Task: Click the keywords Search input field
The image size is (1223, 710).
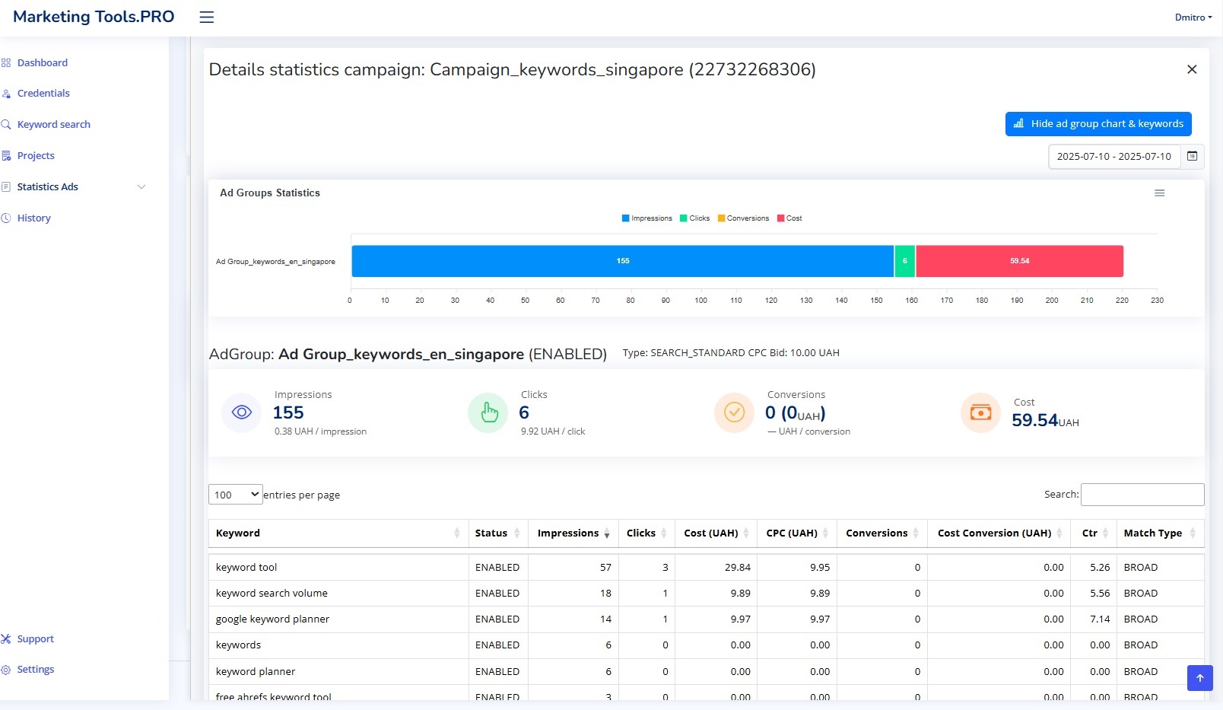Action: pyautogui.click(x=1142, y=495)
